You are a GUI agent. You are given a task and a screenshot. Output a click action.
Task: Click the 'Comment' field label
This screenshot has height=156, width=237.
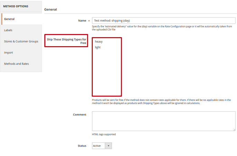[80, 114]
